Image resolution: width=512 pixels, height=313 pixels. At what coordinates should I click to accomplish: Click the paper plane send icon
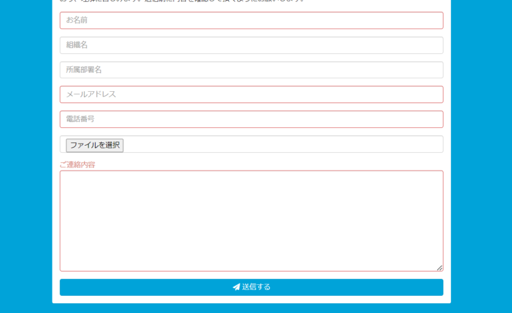click(x=236, y=287)
